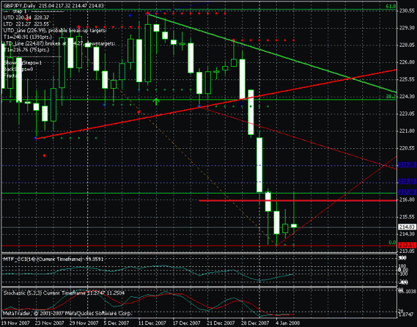Click the 225.55 price axis label
The image size is (417, 327).
(407, 79)
